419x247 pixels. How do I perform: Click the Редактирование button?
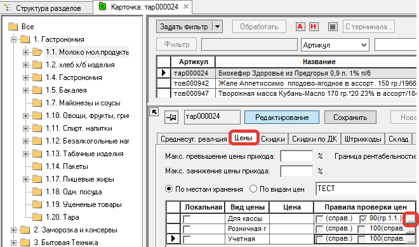pyautogui.click(x=282, y=117)
